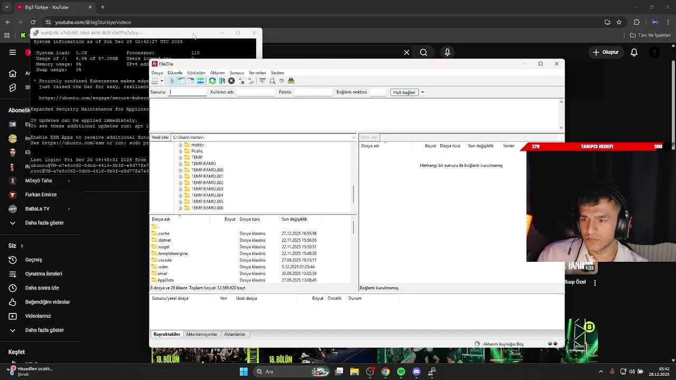Viewport: 676px width, 380px height.
Task: Open the Dosya menu
Action: pyautogui.click(x=157, y=73)
